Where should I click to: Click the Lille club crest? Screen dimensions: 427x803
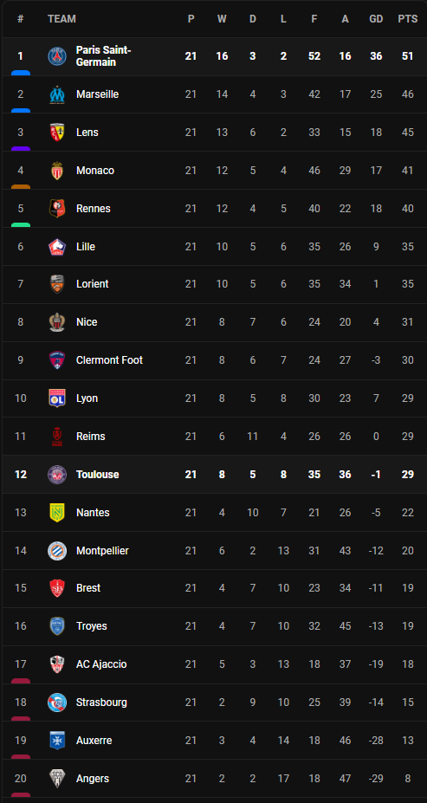pos(57,246)
